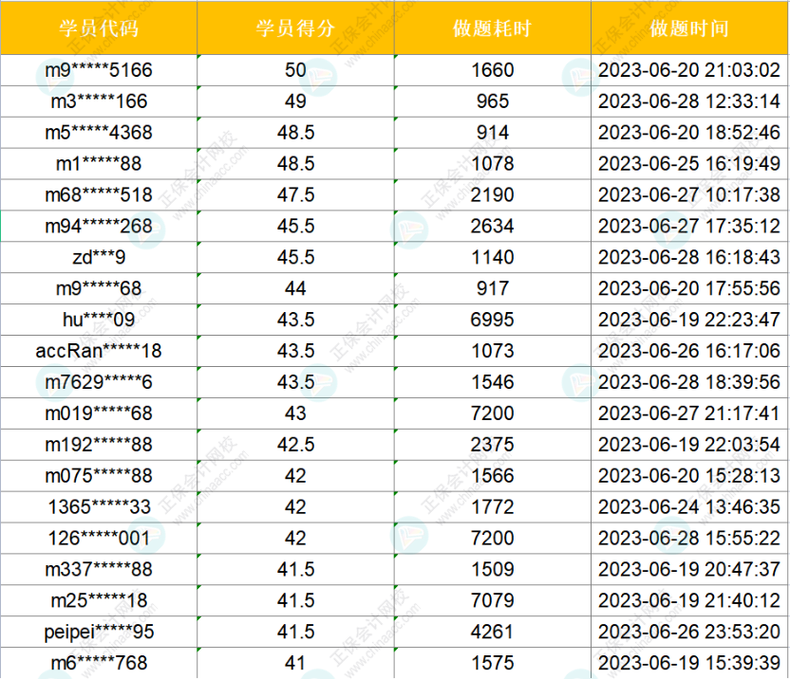
Task: Select the duration cell showing 2634
Action: point(492,226)
